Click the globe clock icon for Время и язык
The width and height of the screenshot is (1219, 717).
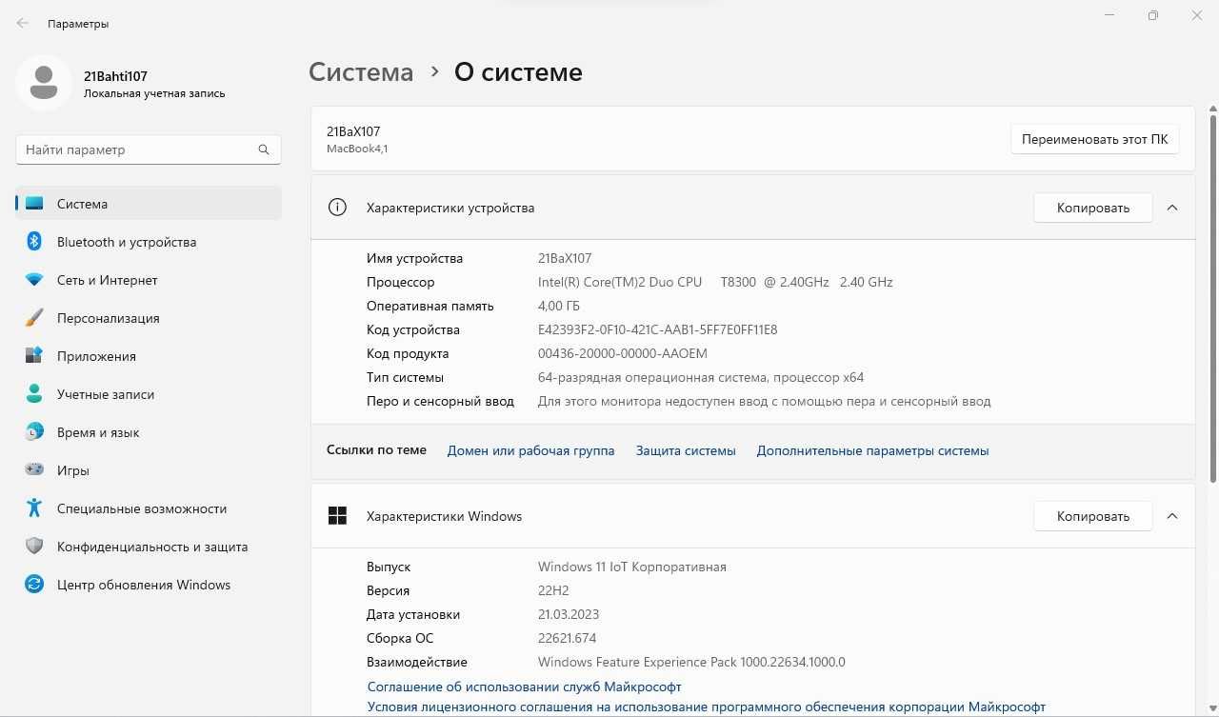point(34,432)
